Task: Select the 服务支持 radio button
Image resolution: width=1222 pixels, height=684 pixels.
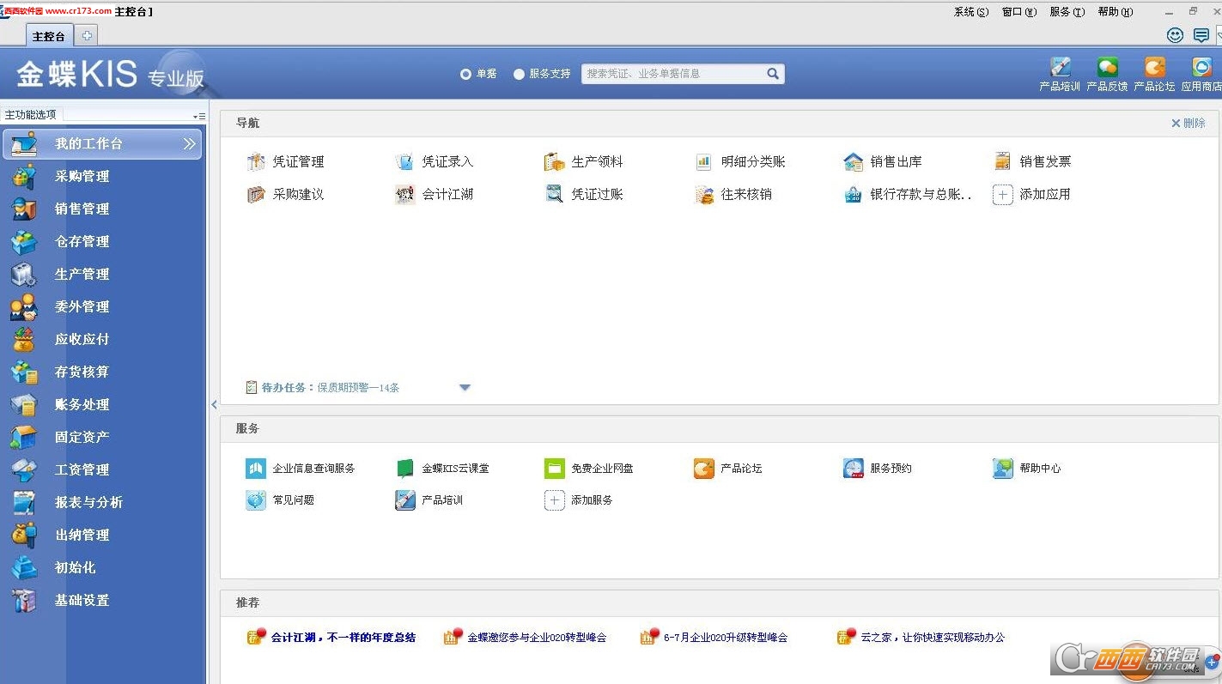Action: [x=519, y=74]
